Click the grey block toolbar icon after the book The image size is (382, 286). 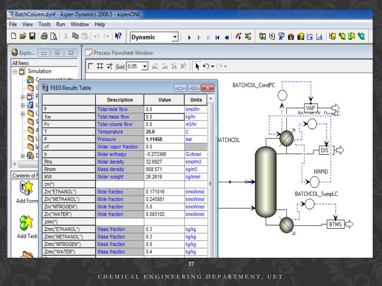click(272, 36)
